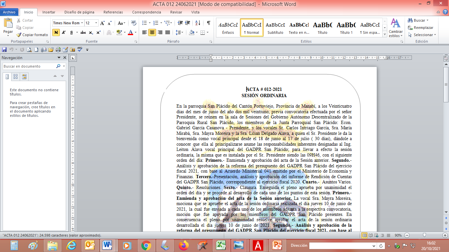Apply the Título 1 style
The width and height of the screenshot is (449, 252).
pyautogui.click(x=346, y=28)
